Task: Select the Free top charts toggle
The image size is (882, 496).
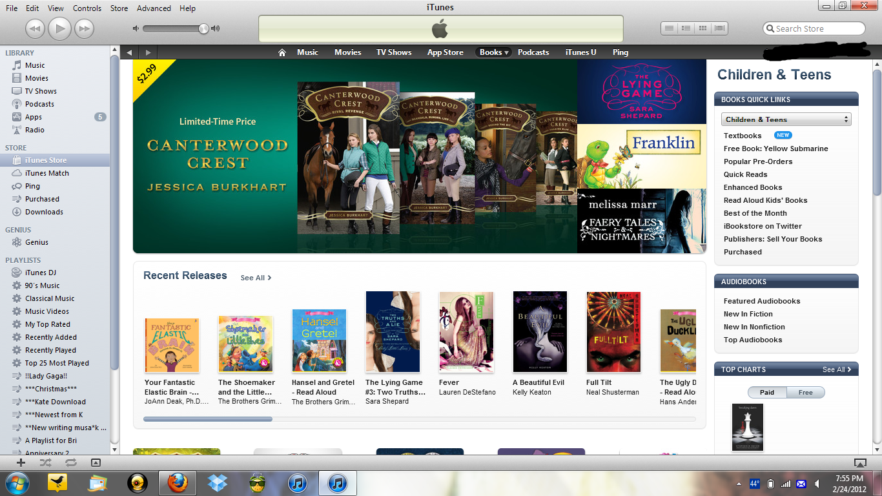Action: pyautogui.click(x=805, y=392)
